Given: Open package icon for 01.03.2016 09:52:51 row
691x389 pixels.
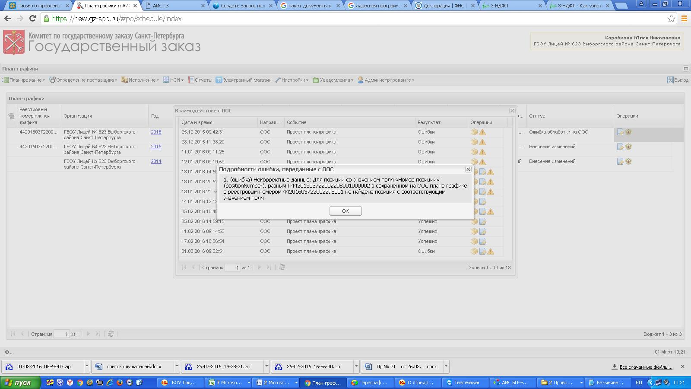Looking at the screenshot, I should point(474,251).
